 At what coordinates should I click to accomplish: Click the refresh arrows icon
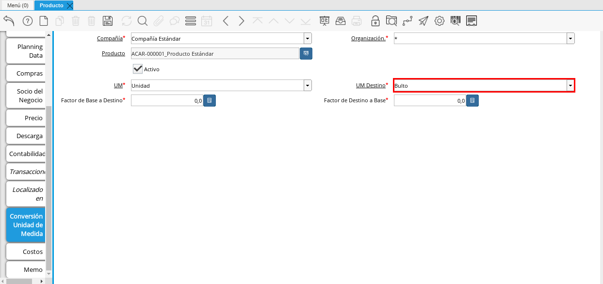[x=127, y=21]
